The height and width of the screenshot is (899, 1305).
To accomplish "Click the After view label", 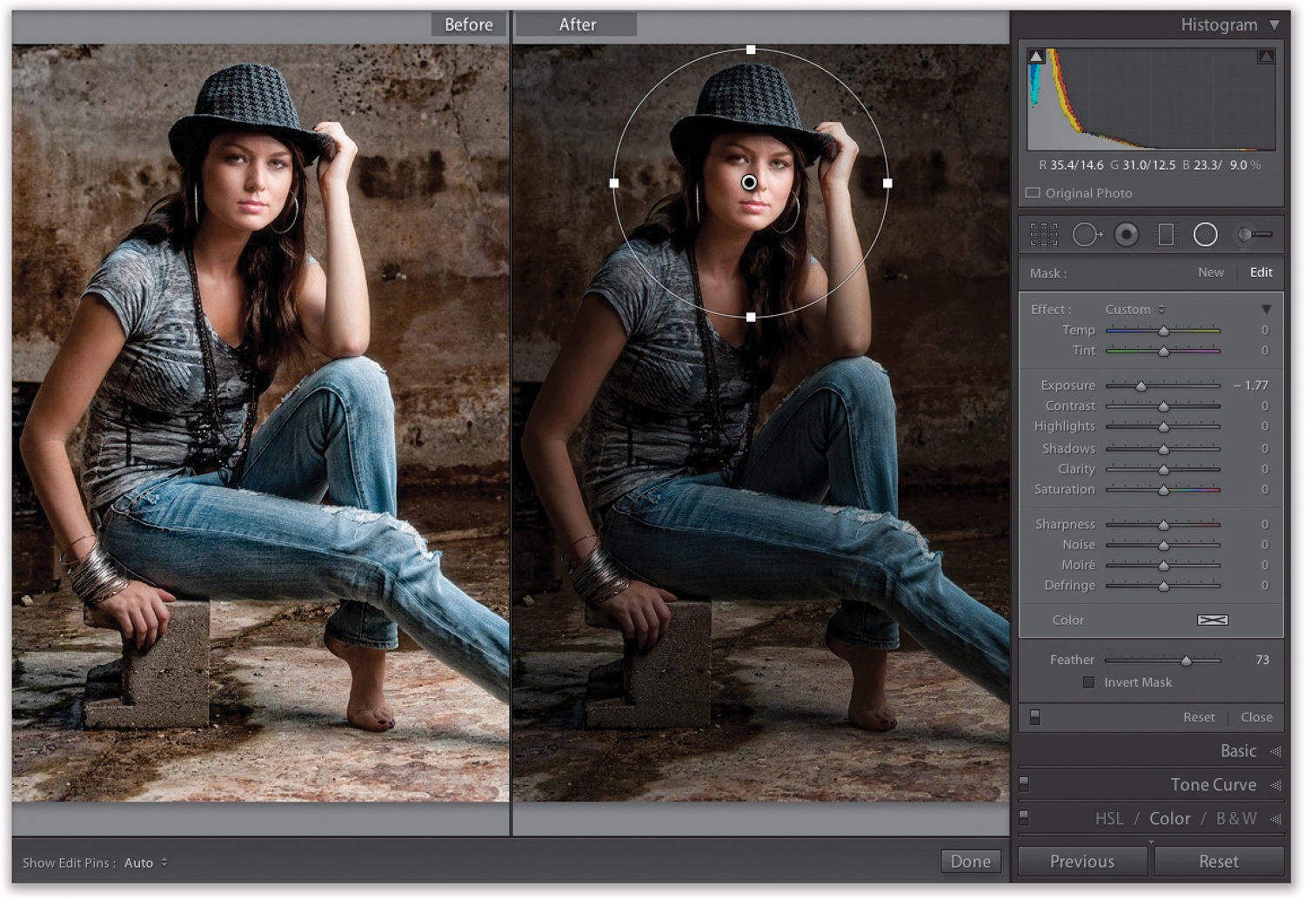I will pos(577,24).
